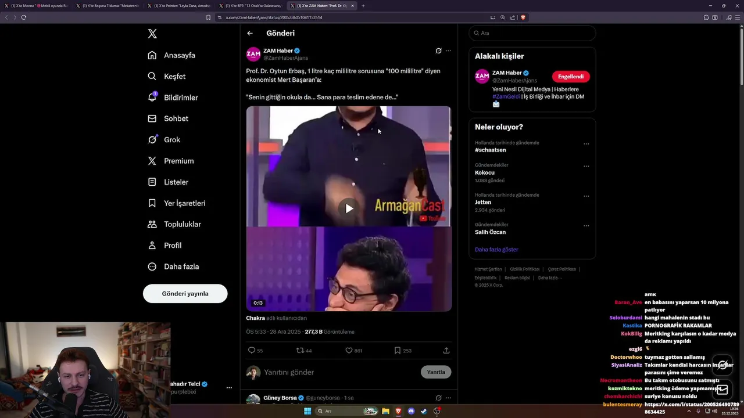The height and width of the screenshot is (418, 744).
Task: Click Gönderi yayınla button
Action: coord(185,294)
